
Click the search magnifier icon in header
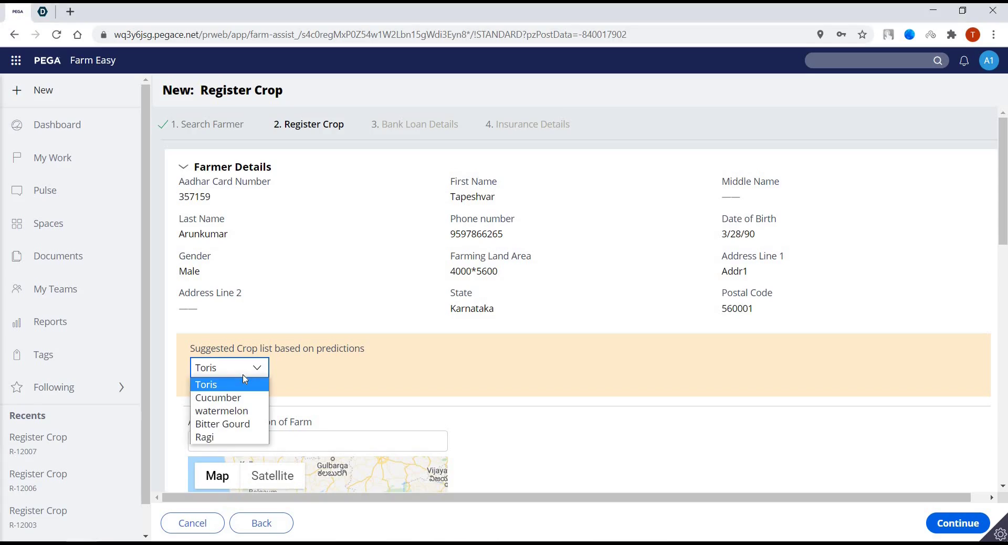938,60
